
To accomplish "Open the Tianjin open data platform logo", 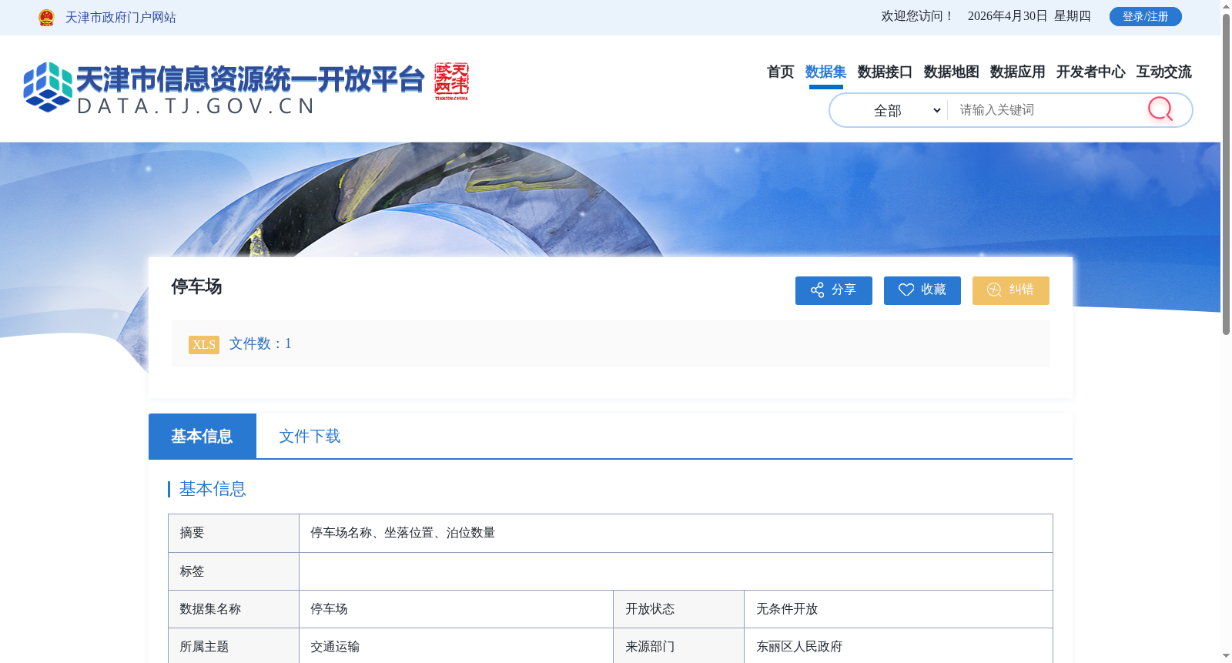I will point(223,88).
